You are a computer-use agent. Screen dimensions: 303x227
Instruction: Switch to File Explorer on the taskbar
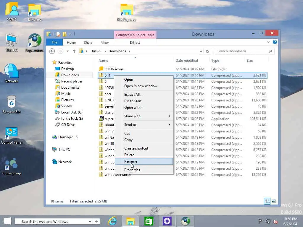coord(130,221)
